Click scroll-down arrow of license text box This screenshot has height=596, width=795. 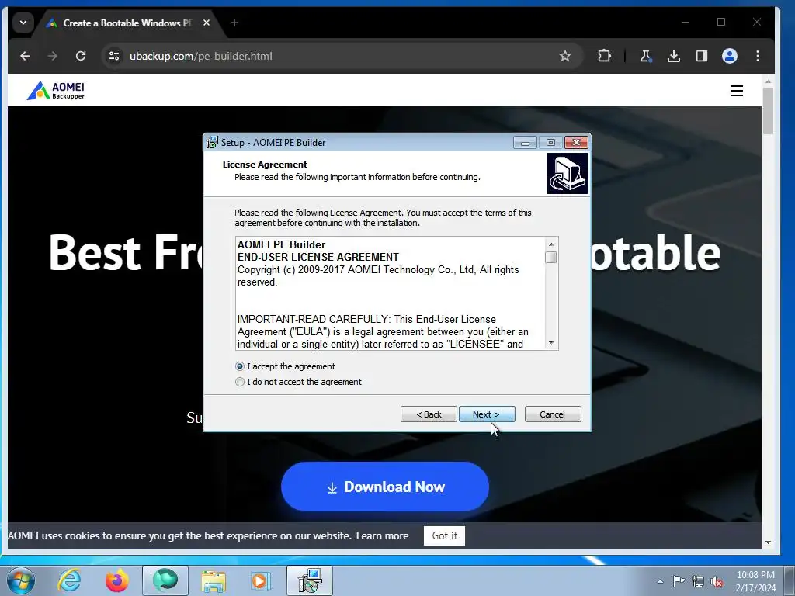click(551, 343)
